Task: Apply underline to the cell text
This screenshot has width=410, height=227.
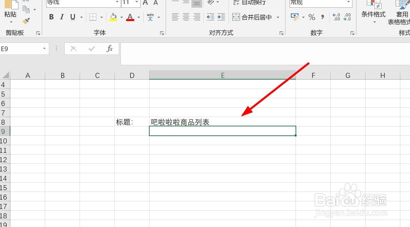Action: (72, 17)
